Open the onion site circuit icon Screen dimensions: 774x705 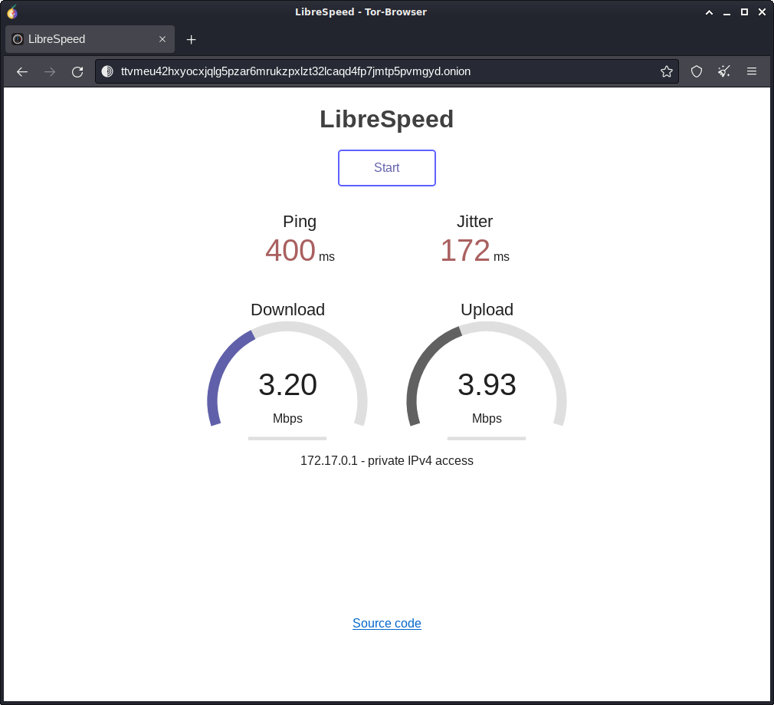coord(107,71)
